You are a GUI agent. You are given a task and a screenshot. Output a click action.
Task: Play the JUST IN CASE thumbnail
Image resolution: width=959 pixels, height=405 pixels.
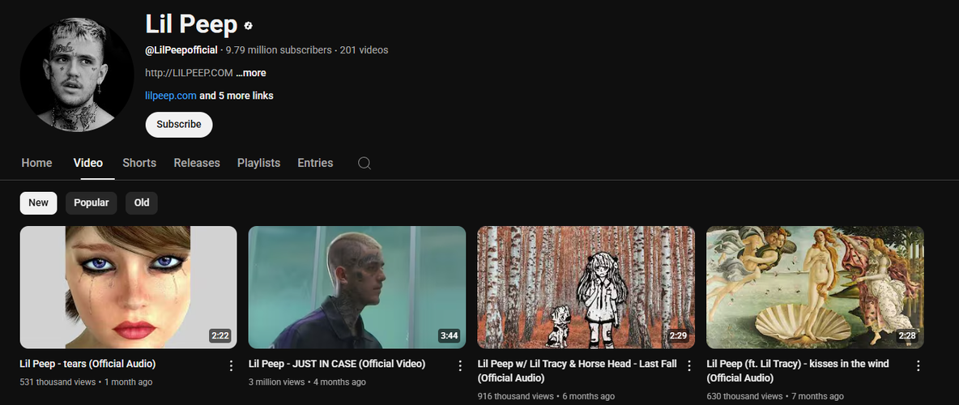point(357,287)
